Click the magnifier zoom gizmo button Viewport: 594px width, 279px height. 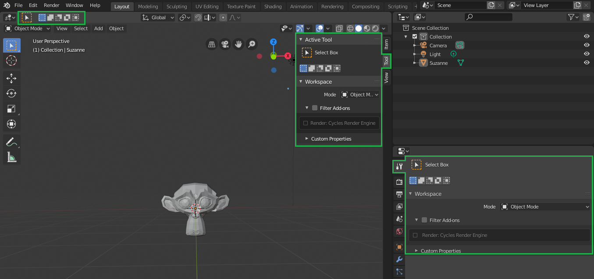tap(252, 44)
